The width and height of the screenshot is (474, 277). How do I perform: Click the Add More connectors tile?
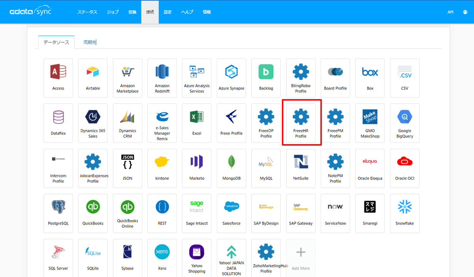(x=301, y=258)
